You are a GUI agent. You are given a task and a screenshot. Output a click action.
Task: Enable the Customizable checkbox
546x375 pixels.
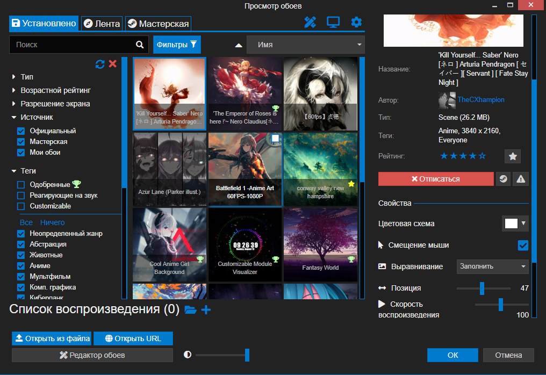[21, 206]
